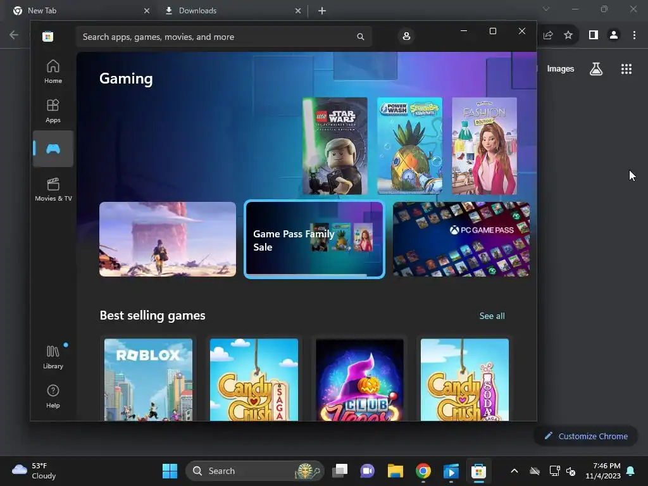The width and height of the screenshot is (648, 486).
Task: Open Library in Store sidebar
Action: point(53,357)
